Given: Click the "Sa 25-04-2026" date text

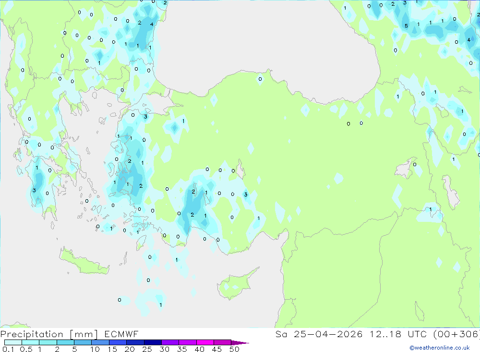Looking at the screenshot, I should (x=319, y=334).
